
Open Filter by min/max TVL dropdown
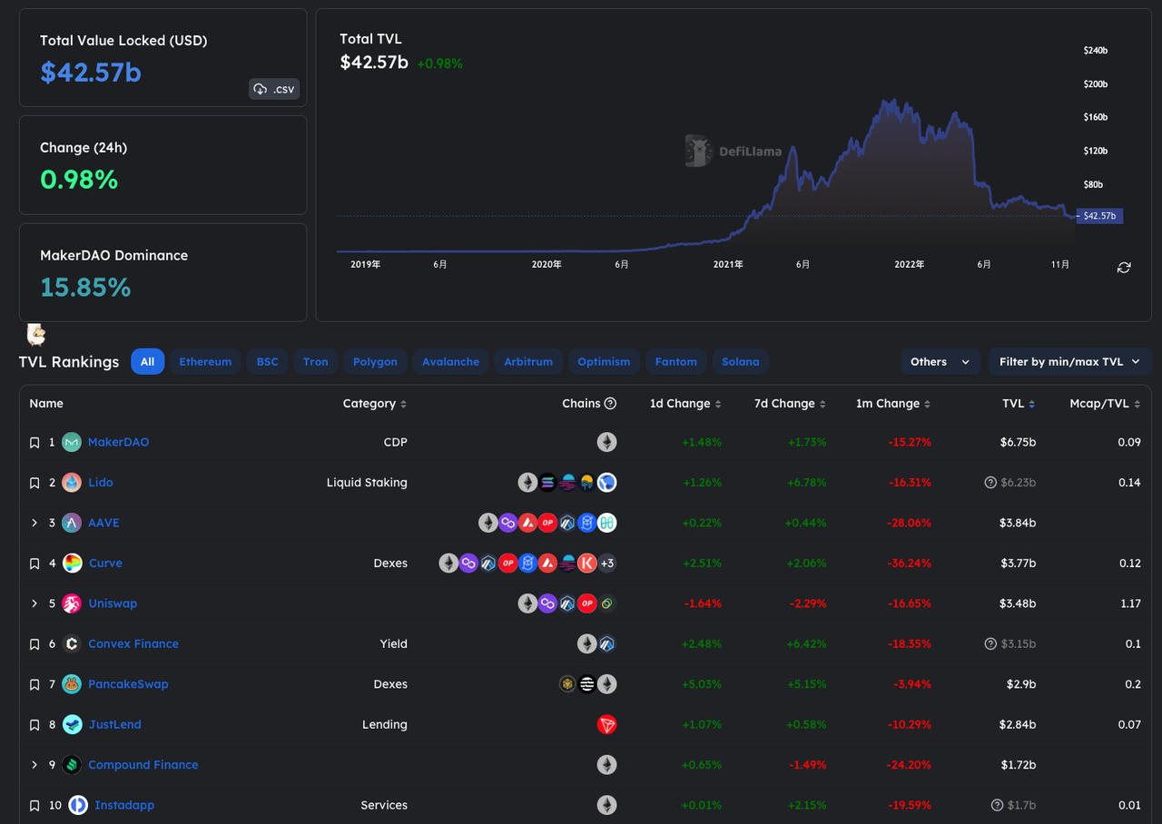[1069, 361]
